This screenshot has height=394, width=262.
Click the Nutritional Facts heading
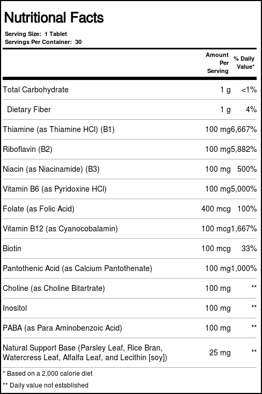54,18
